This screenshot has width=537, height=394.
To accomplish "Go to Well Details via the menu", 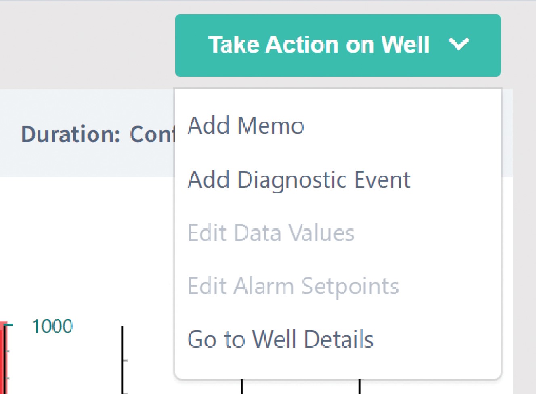I will (x=281, y=339).
